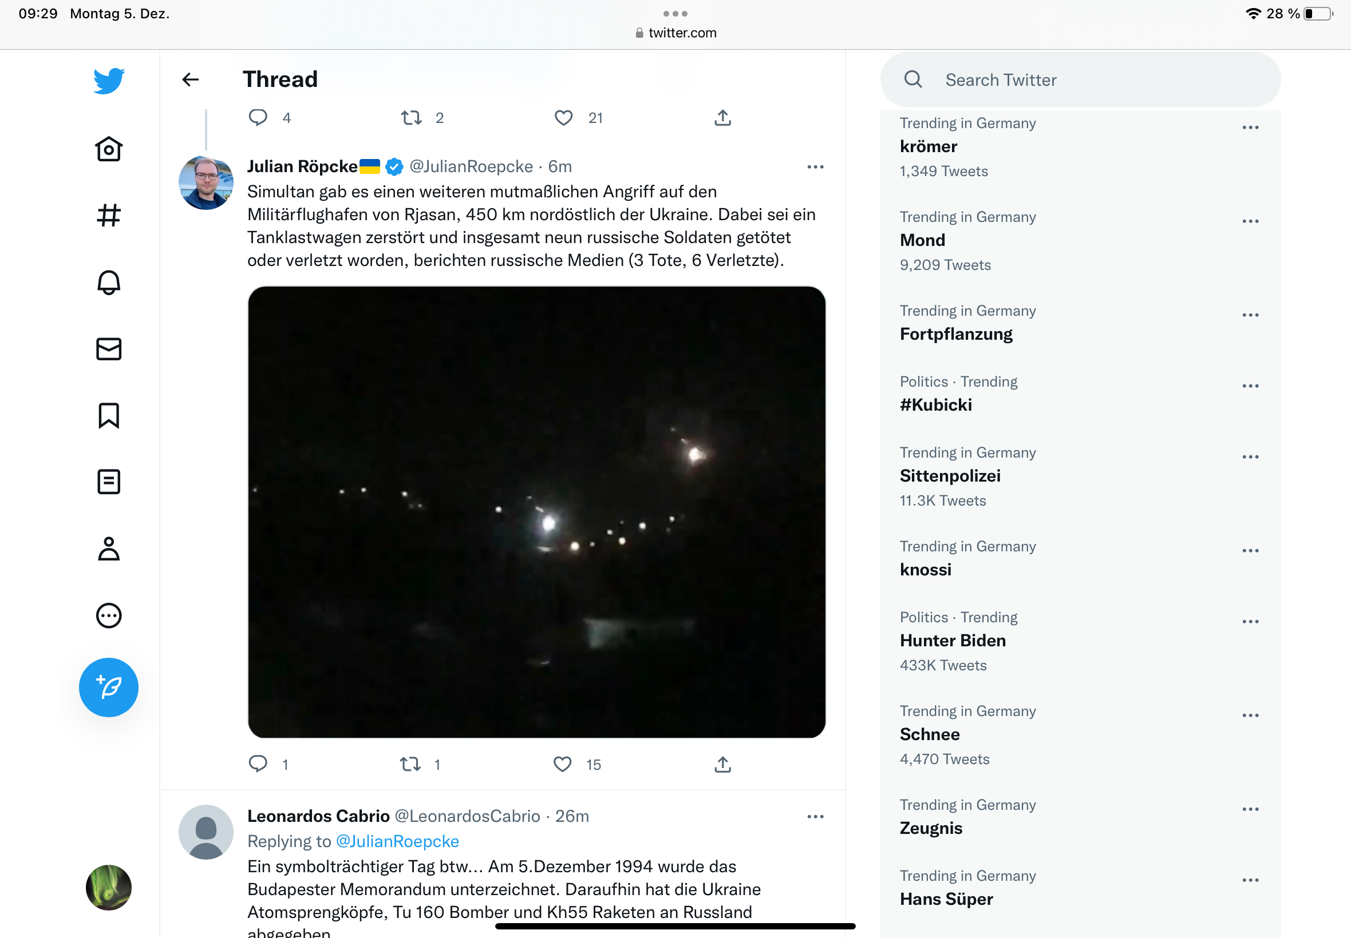Open the Profile person icon
Viewport: 1351px width, 938px height.
(109, 549)
